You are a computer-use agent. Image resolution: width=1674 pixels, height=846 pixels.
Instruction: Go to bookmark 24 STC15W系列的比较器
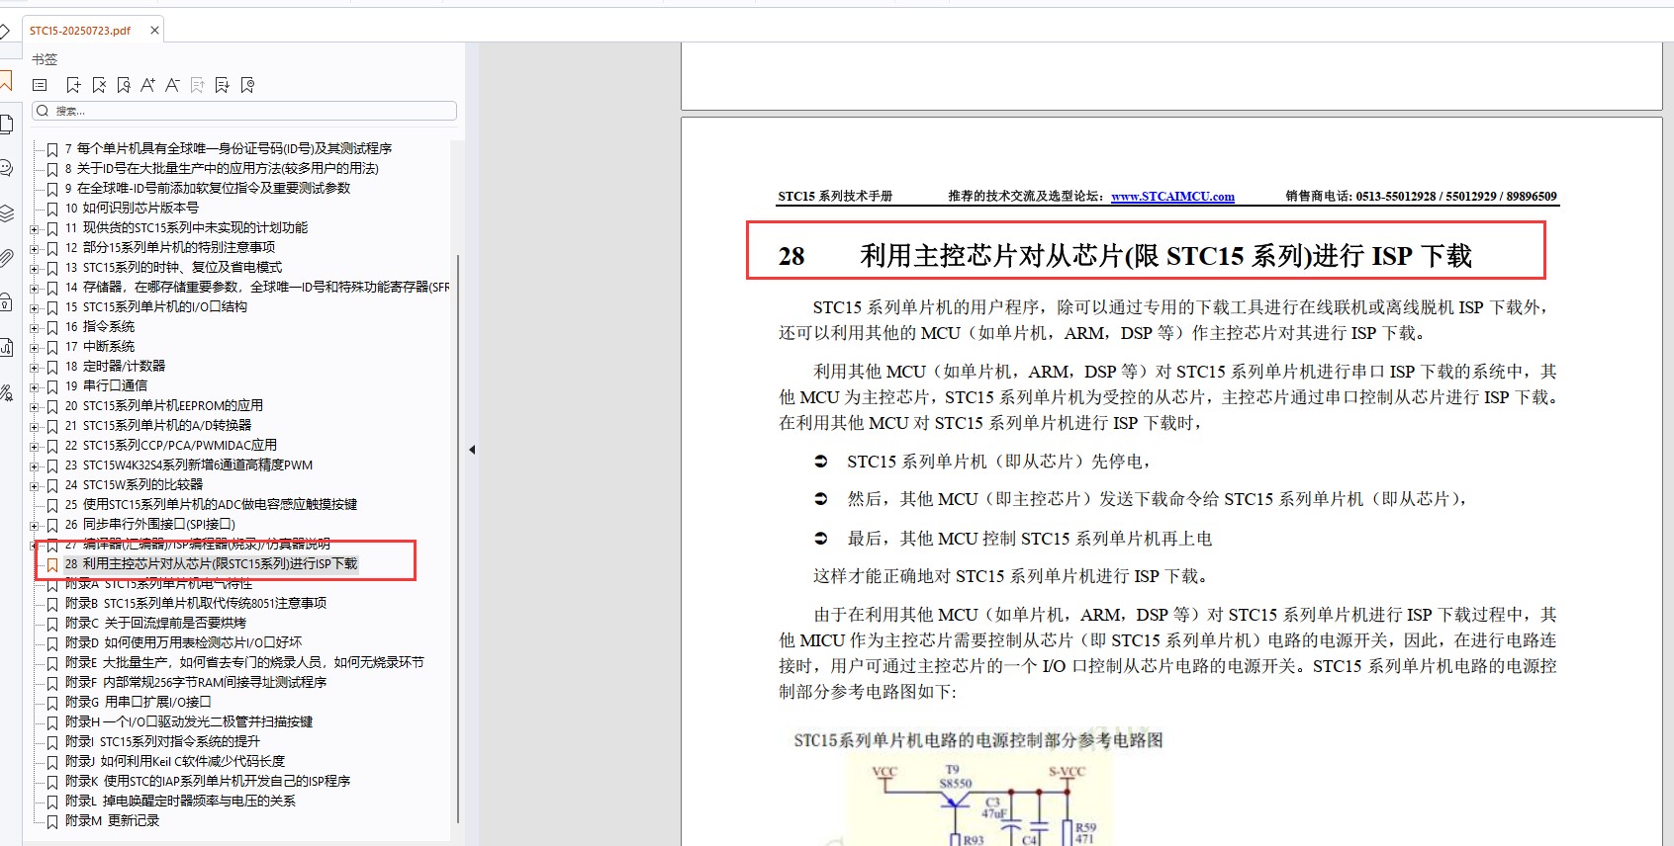click(x=134, y=484)
